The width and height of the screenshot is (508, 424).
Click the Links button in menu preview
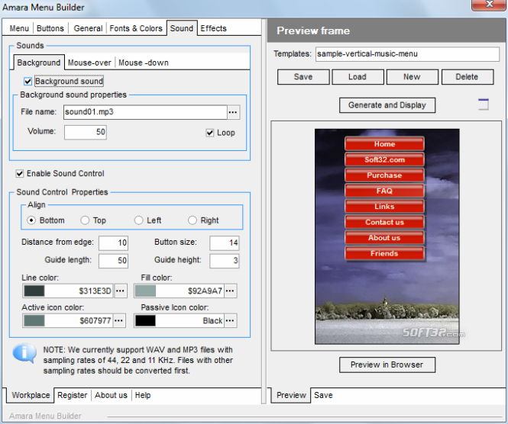pos(384,207)
